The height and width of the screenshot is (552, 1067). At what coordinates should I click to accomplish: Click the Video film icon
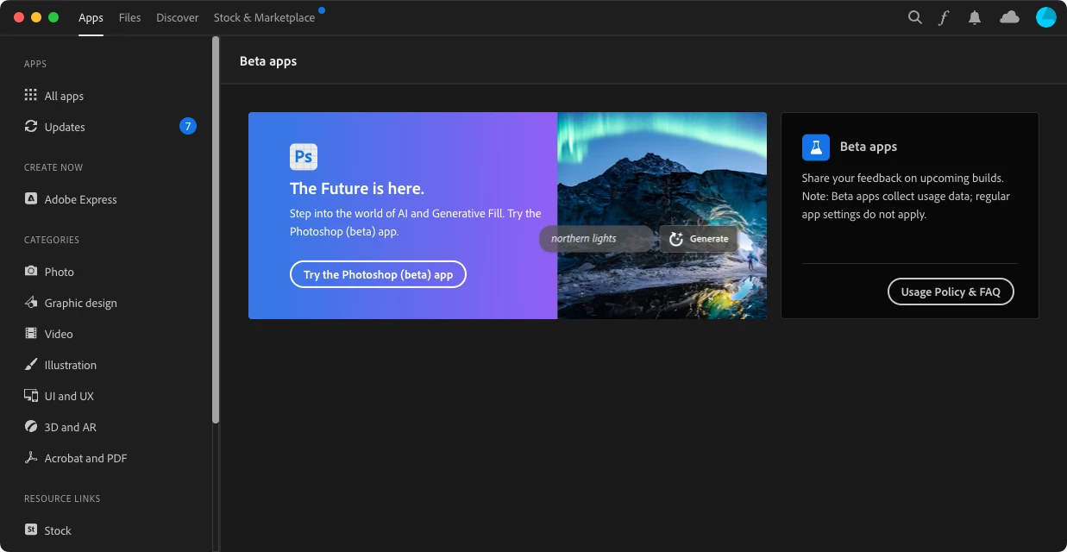click(x=31, y=333)
